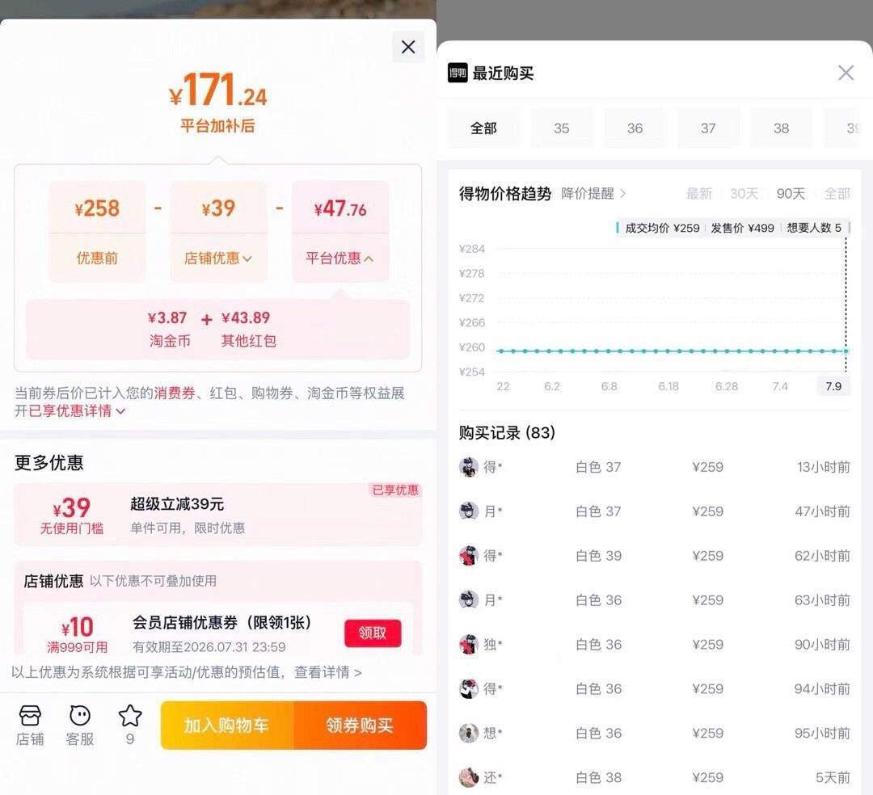Open avatar of buyer 95小时前
The height and width of the screenshot is (795, 873).
pyautogui.click(x=469, y=734)
